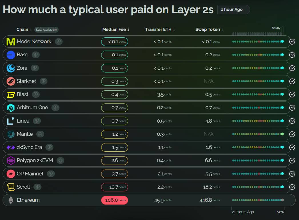The image size is (299, 220).
Task: Click the Blast logo icon
Action: [11, 95]
